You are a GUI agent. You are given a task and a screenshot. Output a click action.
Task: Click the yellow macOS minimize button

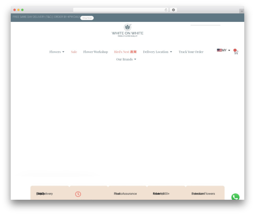tap(18, 10)
